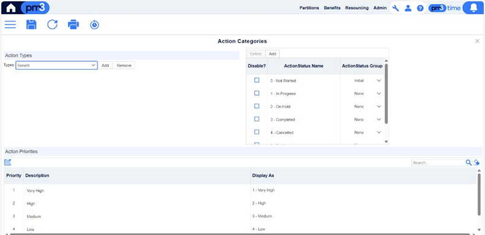Image resolution: width=485 pixels, height=235 pixels.
Task: Click the status table vertical scrollbar
Action: tap(386, 94)
